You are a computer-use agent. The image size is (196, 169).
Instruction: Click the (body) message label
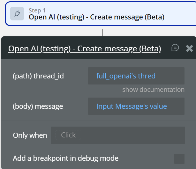click(x=38, y=106)
